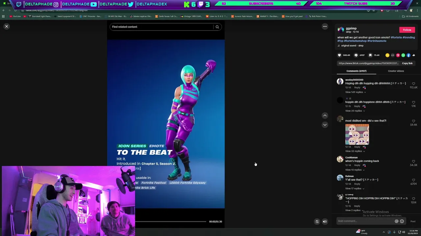Like Cookieman's comment
This screenshot has height=236, width=421.
(x=413, y=161)
